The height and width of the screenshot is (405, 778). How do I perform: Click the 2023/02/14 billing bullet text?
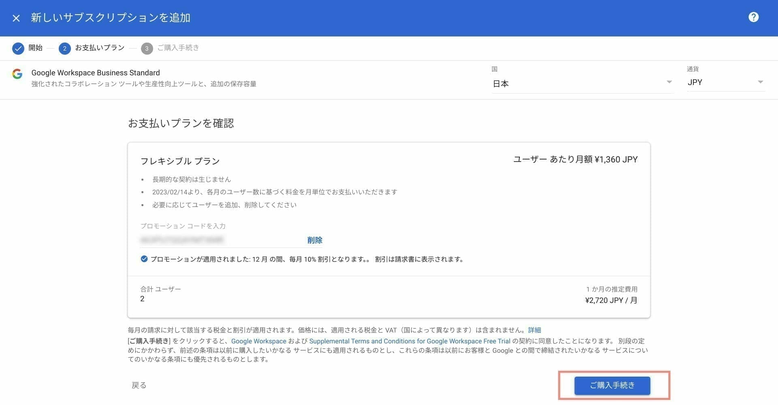(x=275, y=192)
